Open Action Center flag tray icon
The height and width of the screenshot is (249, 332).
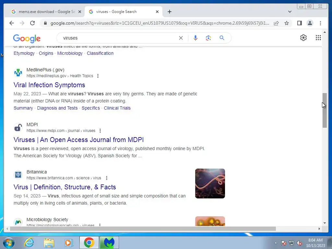(x=283, y=243)
